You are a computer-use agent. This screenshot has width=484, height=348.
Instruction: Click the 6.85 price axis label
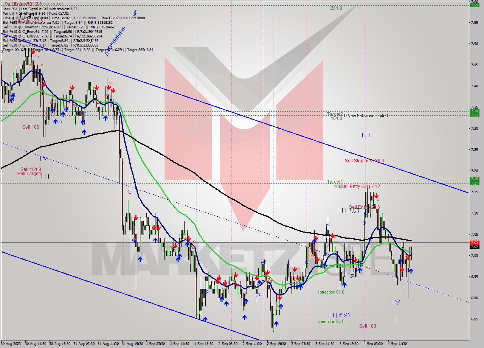pyautogui.click(x=474, y=319)
